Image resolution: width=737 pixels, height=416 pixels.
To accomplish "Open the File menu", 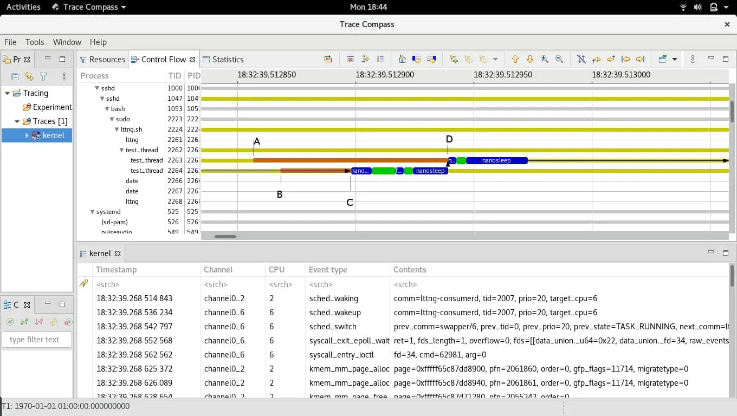I will [10, 42].
